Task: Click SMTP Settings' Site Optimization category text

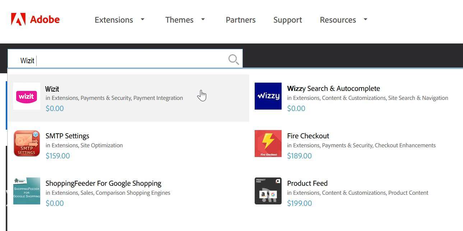Action: click(x=102, y=145)
